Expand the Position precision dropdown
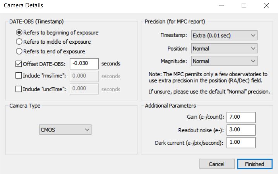This screenshot has height=174, width=278. pyautogui.click(x=224, y=48)
